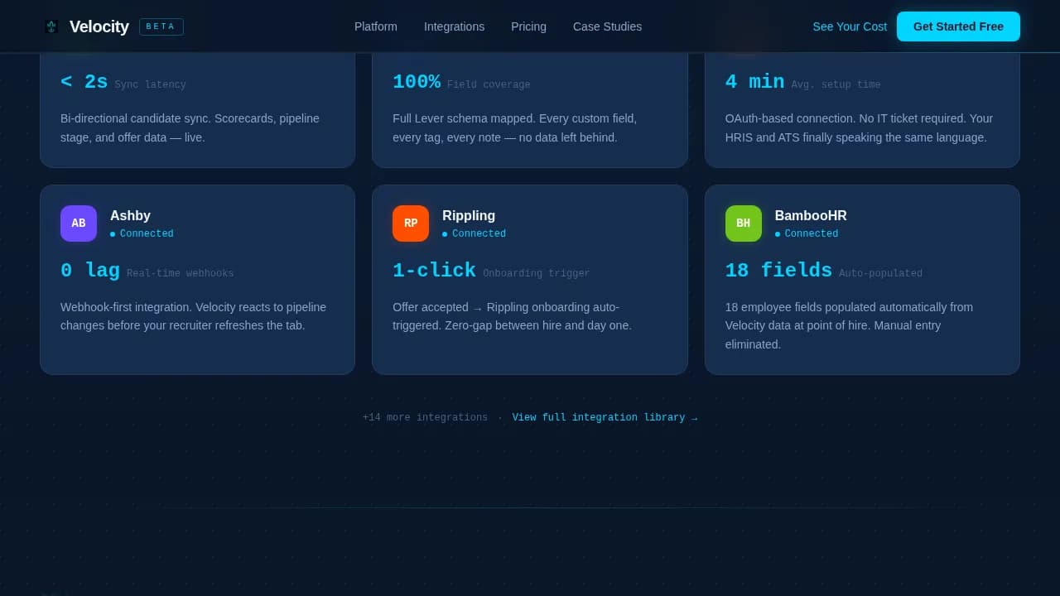Open Case Studies in navigation
This screenshot has height=596, width=1060.
click(607, 26)
